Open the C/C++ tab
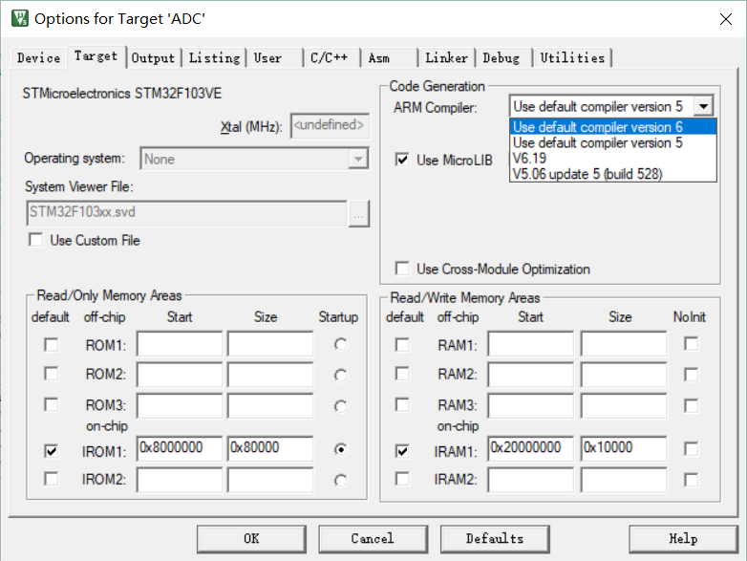 pyautogui.click(x=332, y=58)
